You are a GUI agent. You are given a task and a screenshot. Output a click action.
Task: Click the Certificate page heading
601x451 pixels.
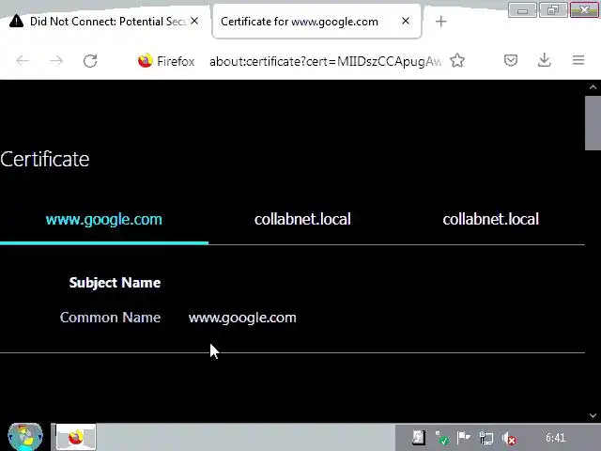[45, 159]
